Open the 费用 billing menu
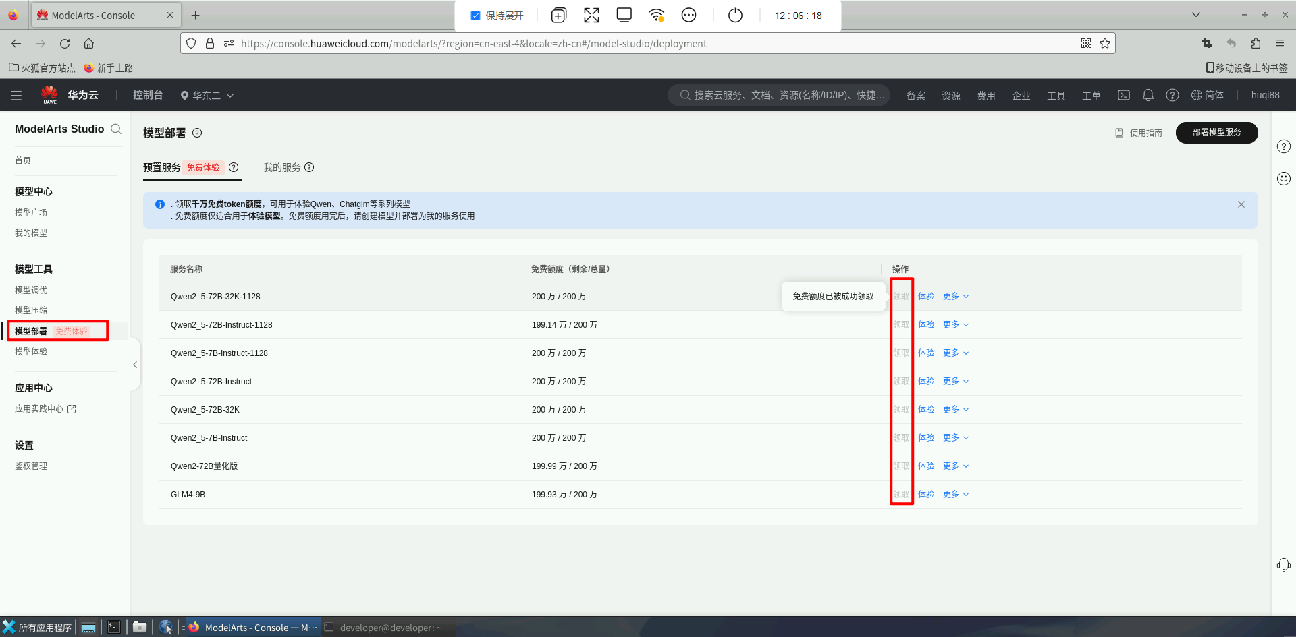Screen dimensions: 1296x637 986,96
